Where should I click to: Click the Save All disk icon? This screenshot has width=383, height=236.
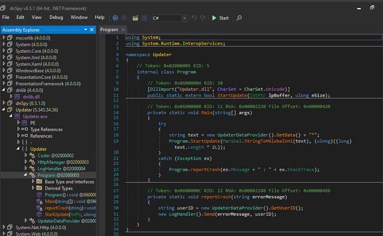pyautogui.click(x=144, y=18)
